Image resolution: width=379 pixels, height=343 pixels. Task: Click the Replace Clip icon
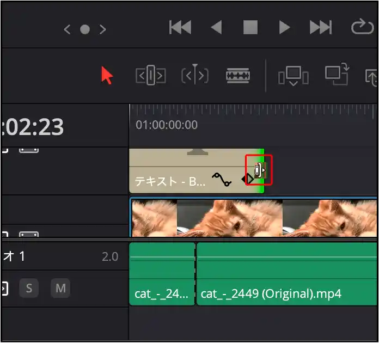[x=371, y=77]
